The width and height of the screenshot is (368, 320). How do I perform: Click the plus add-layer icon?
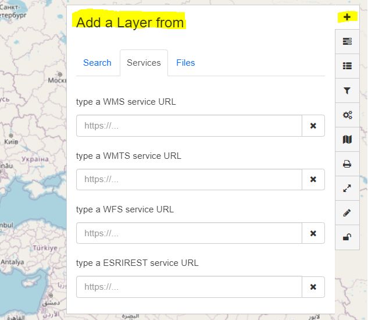tap(347, 17)
